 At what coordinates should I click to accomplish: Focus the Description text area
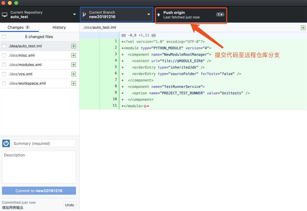(39, 167)
